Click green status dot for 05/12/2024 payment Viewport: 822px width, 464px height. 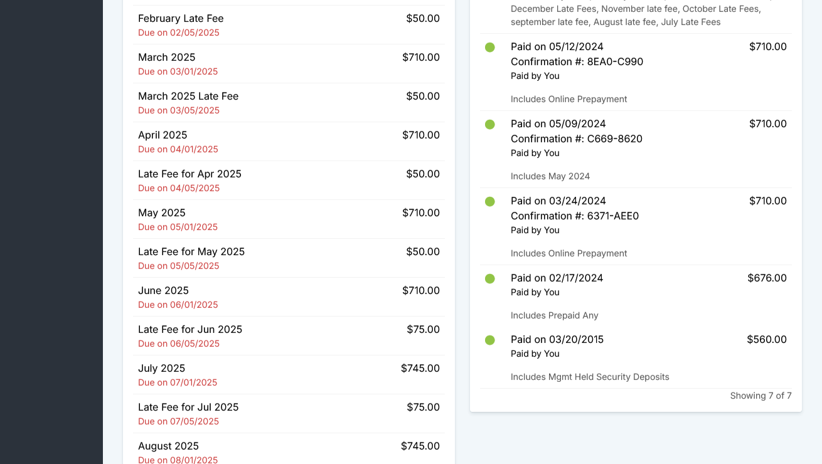490,47
